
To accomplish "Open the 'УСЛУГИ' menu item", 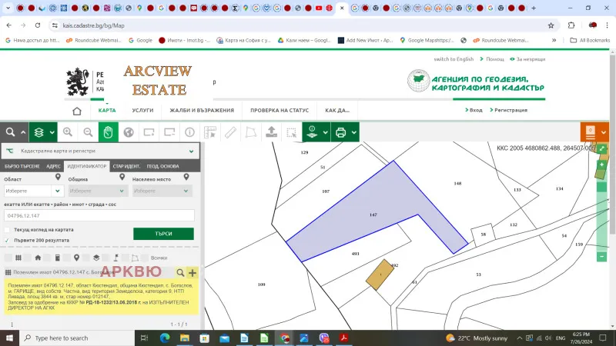I will coord(142,110).
